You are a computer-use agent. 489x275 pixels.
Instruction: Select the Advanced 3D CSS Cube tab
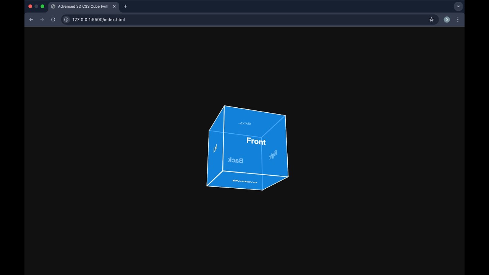click(x=84, y=6)
